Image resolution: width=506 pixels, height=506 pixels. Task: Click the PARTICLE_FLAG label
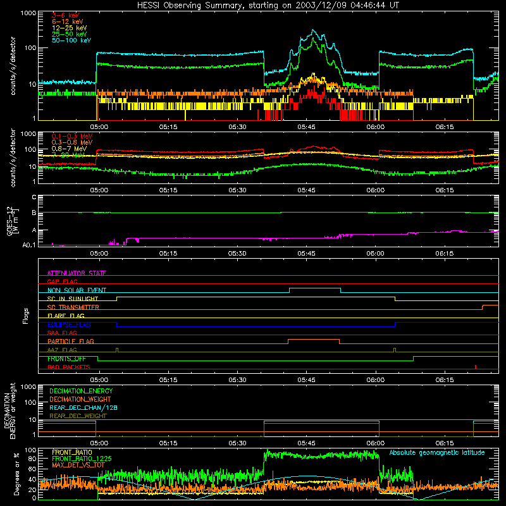click(71, 341)
